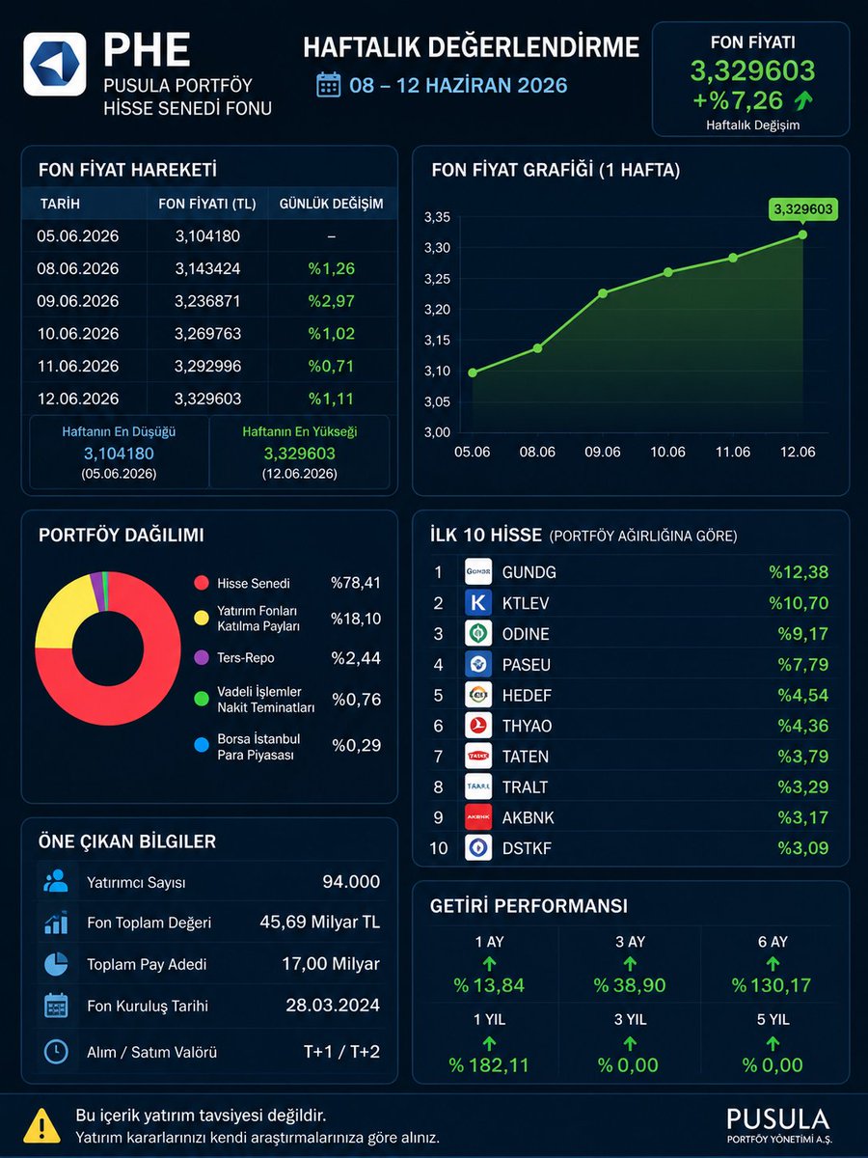868x1158 pixels.
Task: Click the up arrow above 3 YIL return
Action: click(630, 1043)
